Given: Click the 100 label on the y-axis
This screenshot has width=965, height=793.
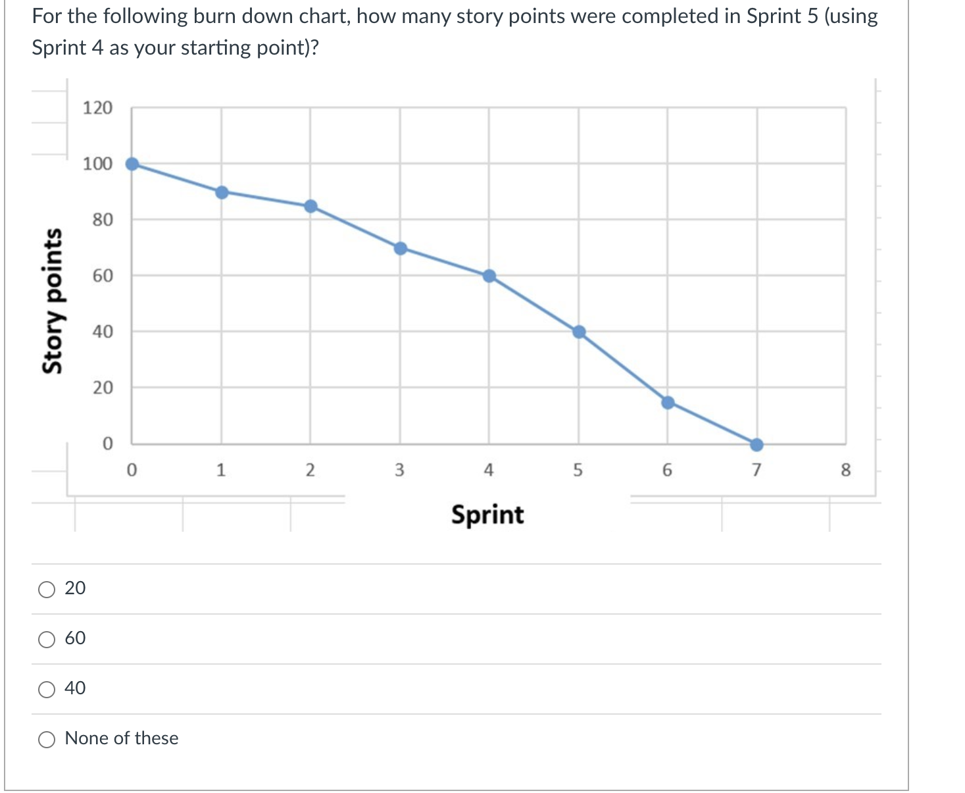Looking at the screenshot, I should (96, 164).
